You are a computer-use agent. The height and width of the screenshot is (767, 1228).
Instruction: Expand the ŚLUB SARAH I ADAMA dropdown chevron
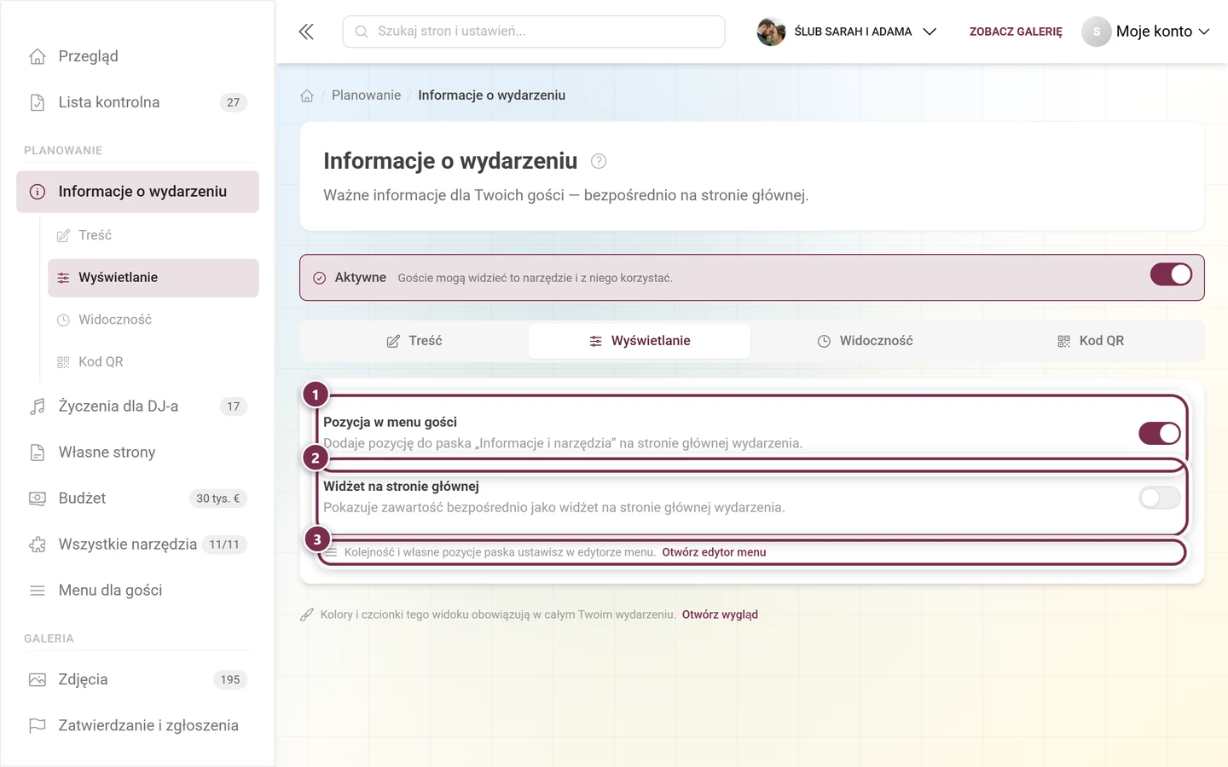[930, 32]
